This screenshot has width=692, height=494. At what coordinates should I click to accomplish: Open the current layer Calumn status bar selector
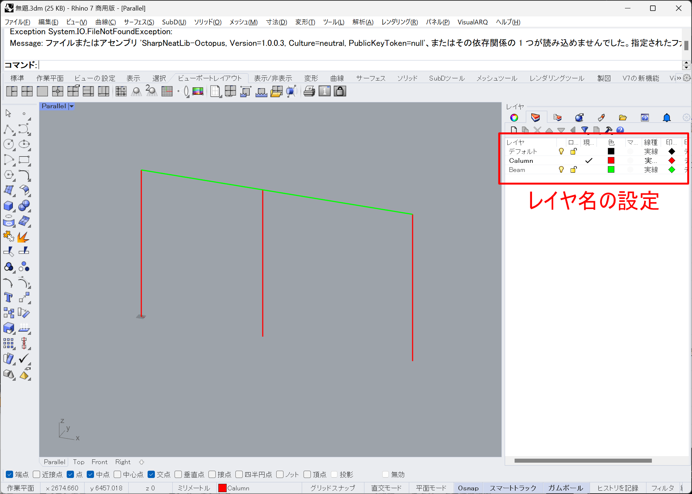234,488
